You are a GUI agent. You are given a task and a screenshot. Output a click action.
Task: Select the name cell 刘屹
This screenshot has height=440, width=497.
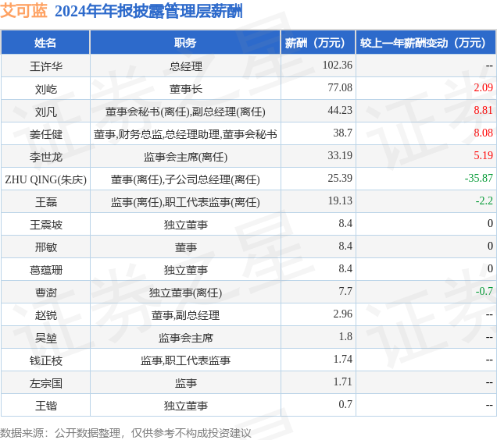coord(46,89)
